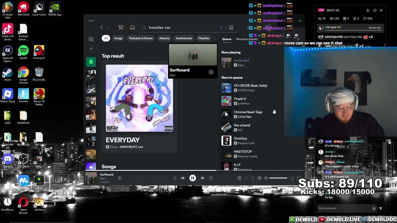
Task: Switch to Recently played tab
Action: [x=247, y=39]
